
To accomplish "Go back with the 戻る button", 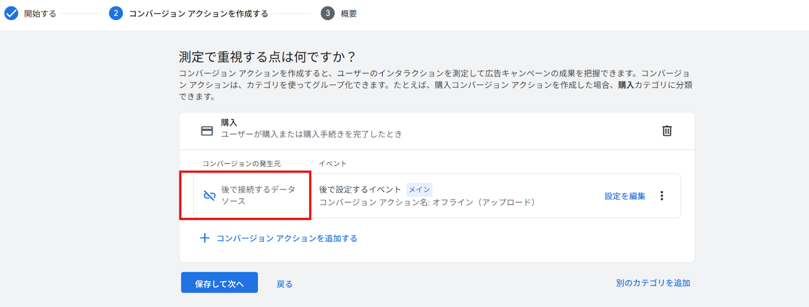I will [x=284, y=284].
